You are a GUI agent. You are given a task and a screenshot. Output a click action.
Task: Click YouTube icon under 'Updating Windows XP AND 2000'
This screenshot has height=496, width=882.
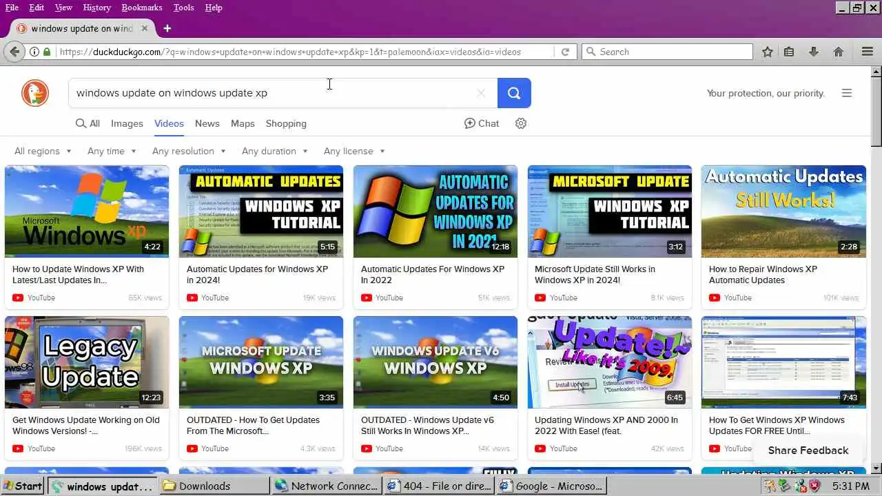tap(540, 448)
